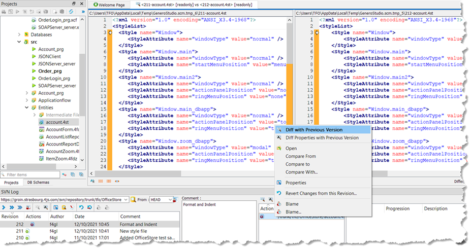Click the triple-arrow Show all log icon

coord(20,207)
